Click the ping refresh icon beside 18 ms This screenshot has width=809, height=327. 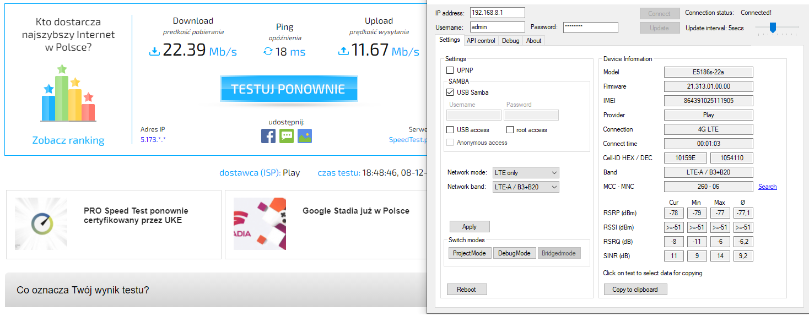click(268, 52)
